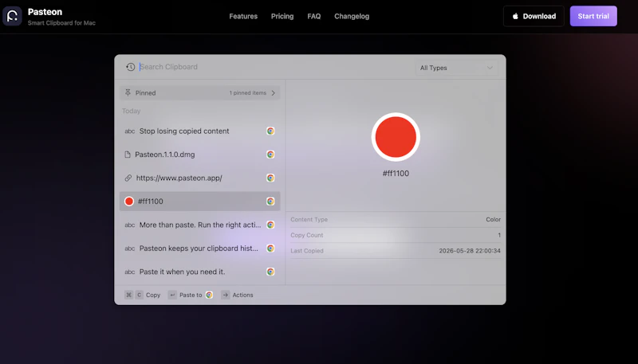Select the #ff1100 list entry text
This screenshot has height=364, width=638.
[151, 201]
